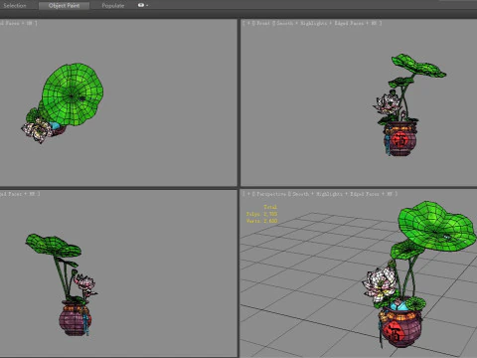
Task: Click the Total heading in viewport statistics
Action: (270, 207)
